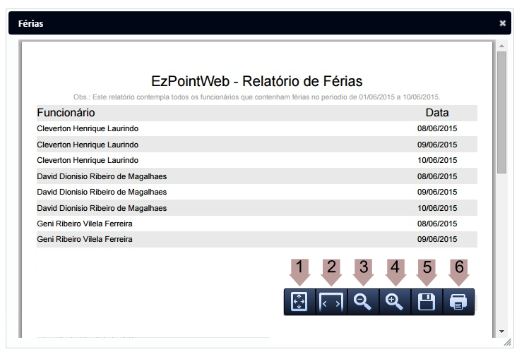Click Geni Ribeiro Vilela Ferreira's name dated 08/06/2015

pos(84,224)
